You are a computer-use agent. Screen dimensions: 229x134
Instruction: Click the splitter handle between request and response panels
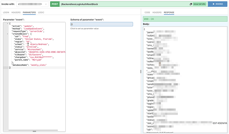(x=141, y=72)
